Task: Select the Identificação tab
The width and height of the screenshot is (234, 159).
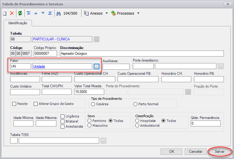Action: pos(18,23)
